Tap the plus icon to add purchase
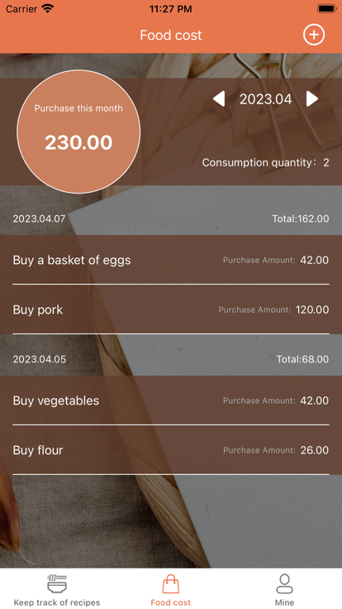This screenshot has height=609, width=342. coord(314,35)
